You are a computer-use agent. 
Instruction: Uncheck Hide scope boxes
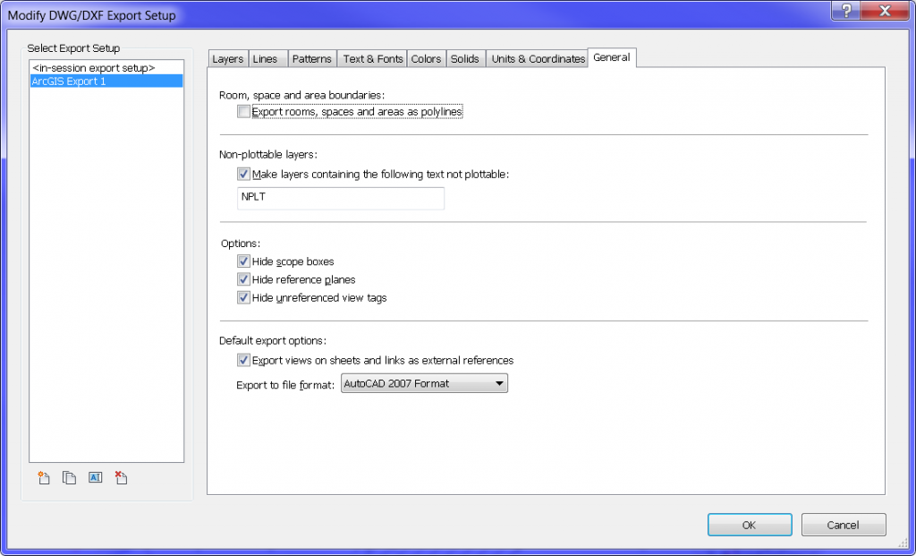(243, 261)
